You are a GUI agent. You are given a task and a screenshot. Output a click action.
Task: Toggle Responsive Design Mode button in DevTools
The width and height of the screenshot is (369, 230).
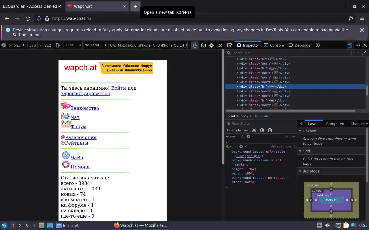tap(350, 45)
